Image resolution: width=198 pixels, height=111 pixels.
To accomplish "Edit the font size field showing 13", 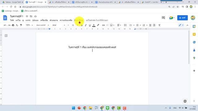I will [73, 25].
